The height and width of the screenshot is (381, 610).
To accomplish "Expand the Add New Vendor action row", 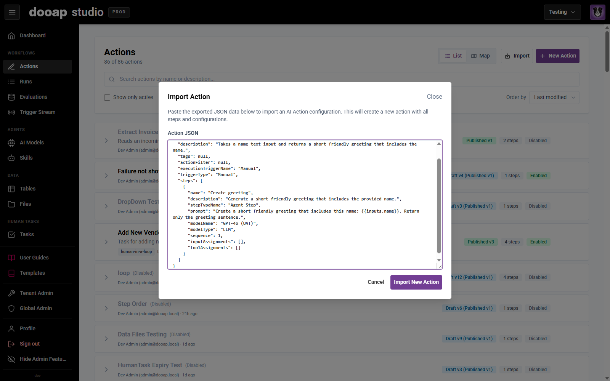I will click(x=106, y=242).
